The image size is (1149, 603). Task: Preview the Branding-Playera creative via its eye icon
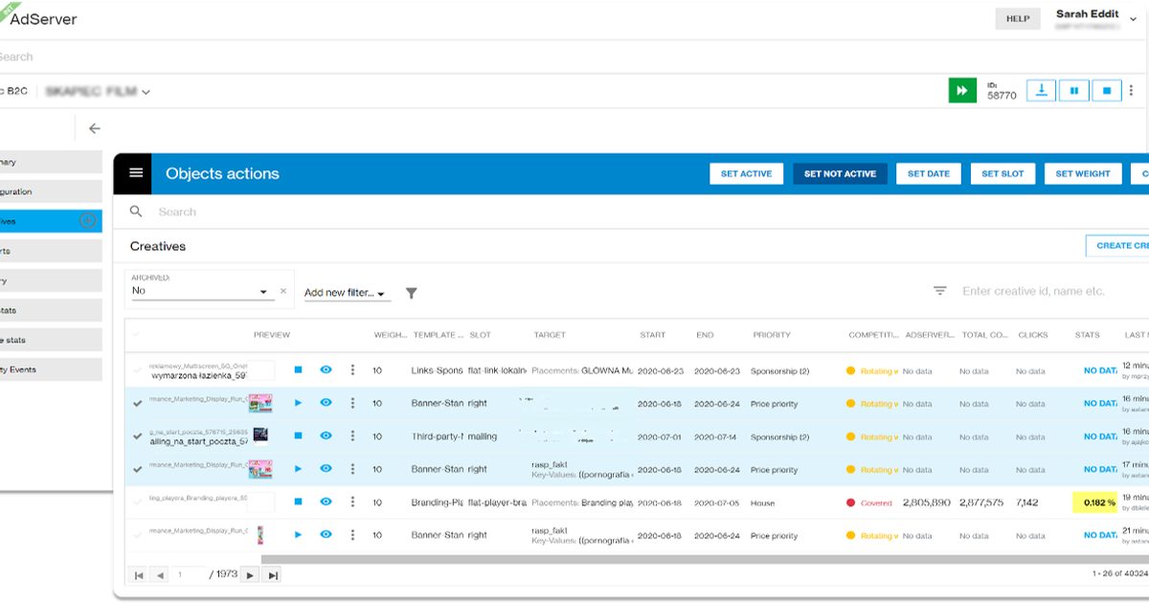[x=326, y=502]
